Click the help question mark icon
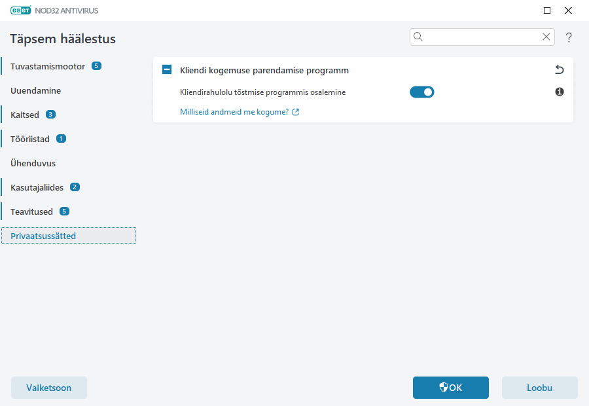Screen dimensions: 589x406 569,37
